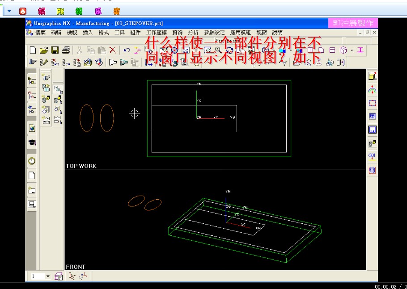Click the Delete Tool Path icon
Viewport: 407px width, 289px height.
(55, 63)
